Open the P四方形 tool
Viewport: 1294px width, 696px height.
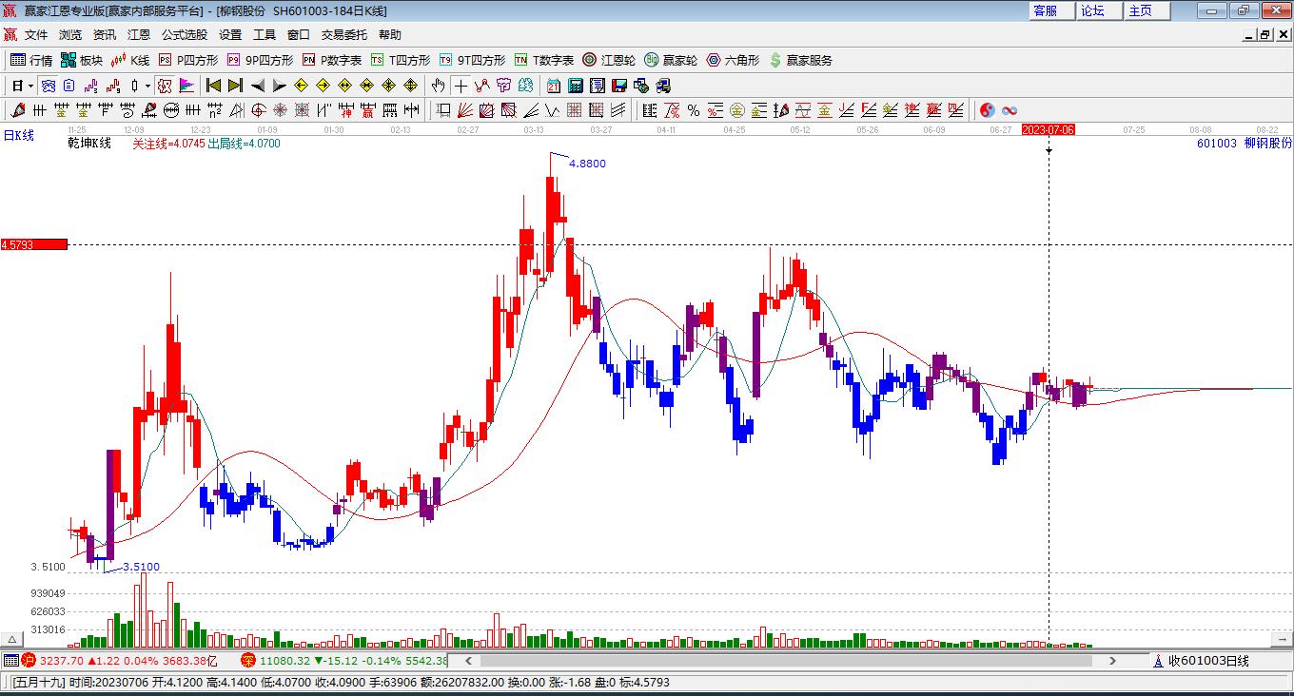point(187,60)
